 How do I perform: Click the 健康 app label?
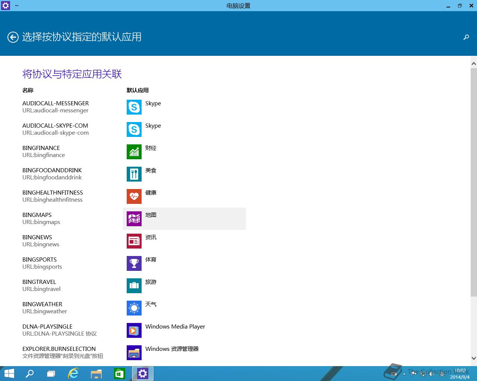pyautogui.click(x=151, y=193)
